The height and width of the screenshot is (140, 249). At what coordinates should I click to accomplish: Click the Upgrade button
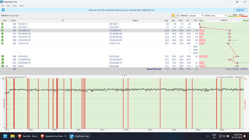pos(240,10)
